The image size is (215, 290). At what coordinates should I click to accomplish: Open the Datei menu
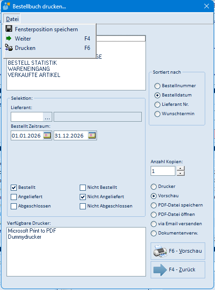pyautogui.click(x=12, y=19)
